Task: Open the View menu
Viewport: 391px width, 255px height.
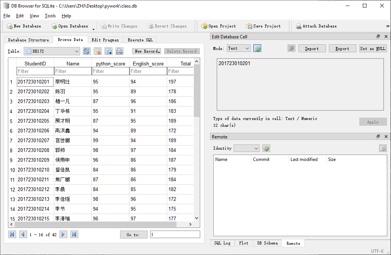Action: pyautogui.click(x=34, y=16)
